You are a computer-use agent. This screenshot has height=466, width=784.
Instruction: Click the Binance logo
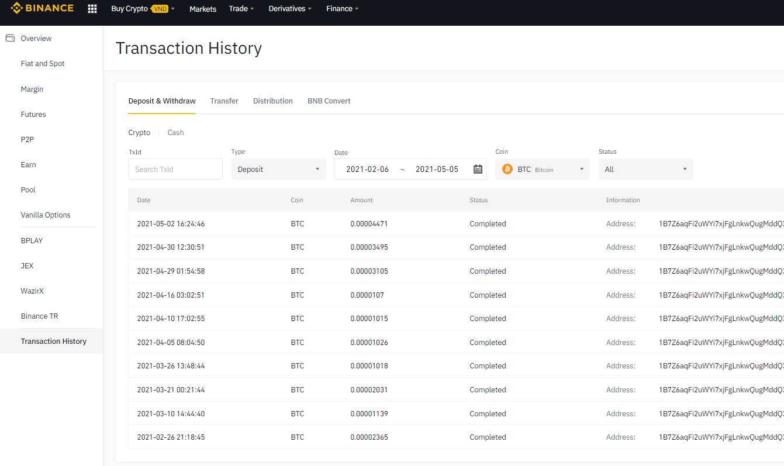point(42,8)
